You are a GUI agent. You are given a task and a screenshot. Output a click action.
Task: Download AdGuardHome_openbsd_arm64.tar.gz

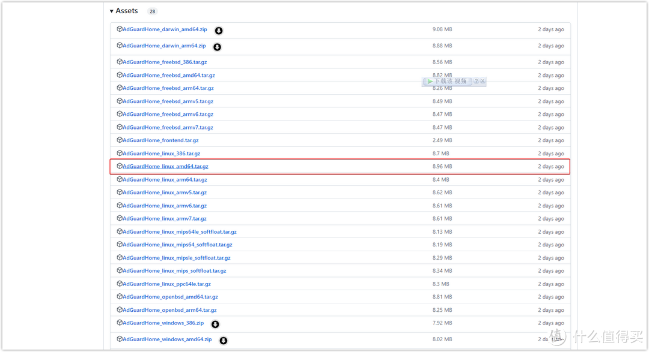point(169,310)
